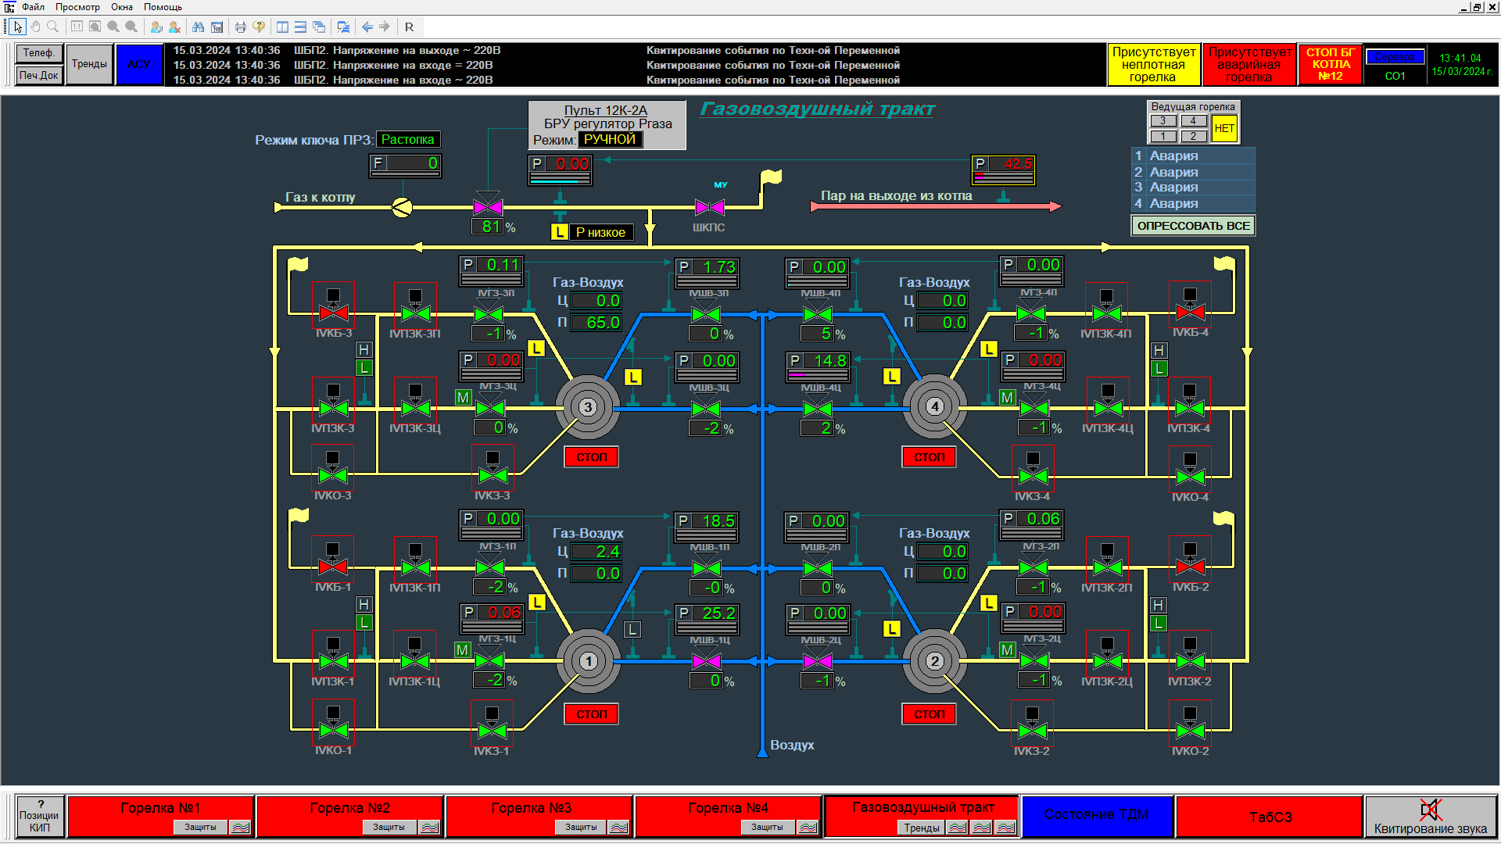Click the sound acknowledge Квитирование звука icon
Screen dimensions: 1501x844
[1430, 810]
